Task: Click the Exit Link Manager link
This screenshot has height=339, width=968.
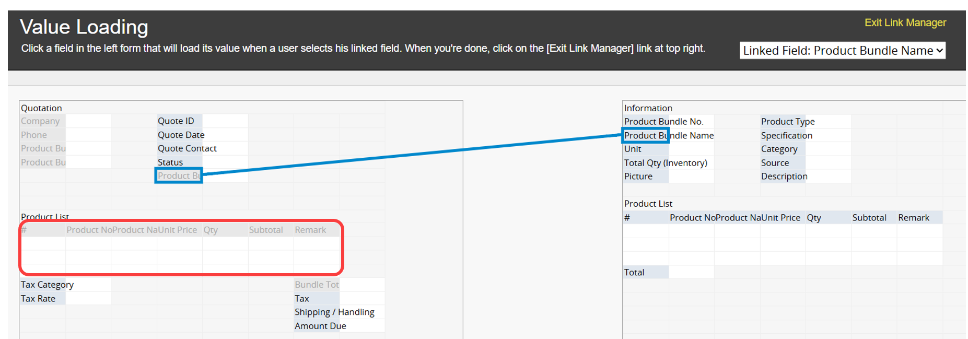Action: pyautogui.click(x=905, y=23)
